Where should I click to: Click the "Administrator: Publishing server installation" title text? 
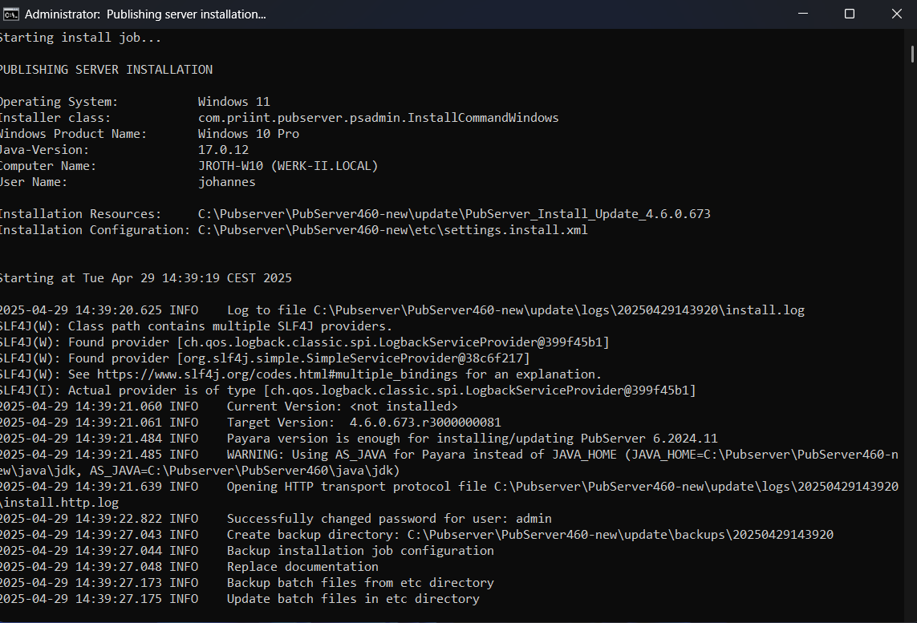[145, 14]
